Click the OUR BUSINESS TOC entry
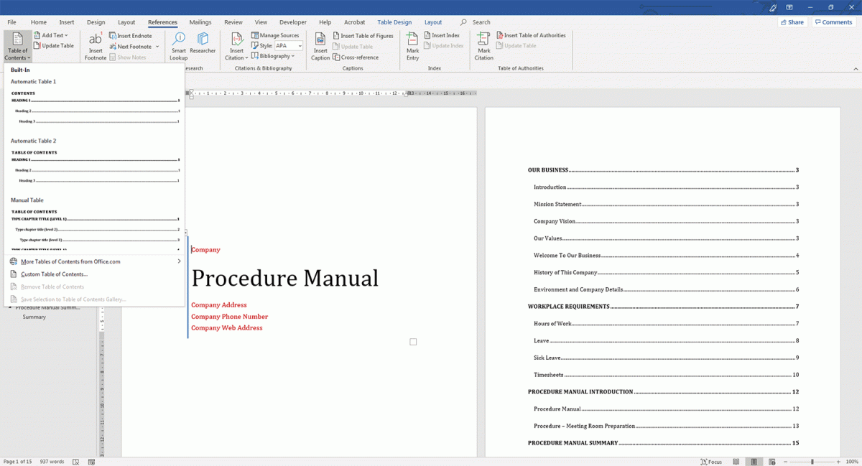 pos(663,170)
